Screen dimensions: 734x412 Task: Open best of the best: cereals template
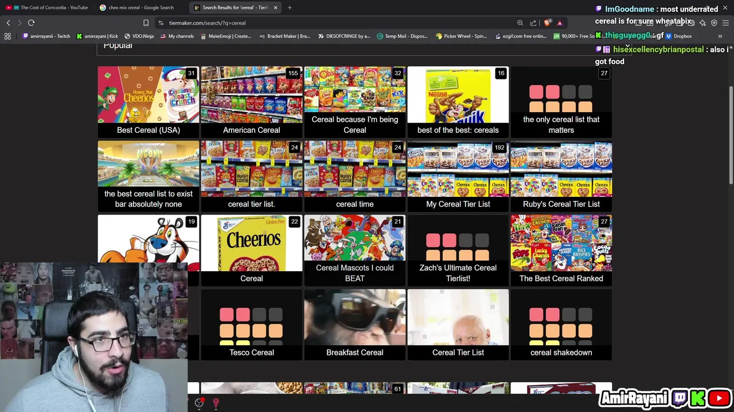[x=458, y=102]
